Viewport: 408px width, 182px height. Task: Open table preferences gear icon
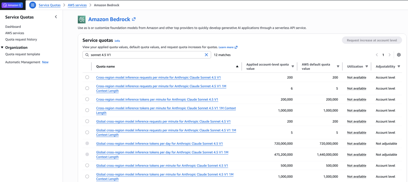tap(398, 55)
